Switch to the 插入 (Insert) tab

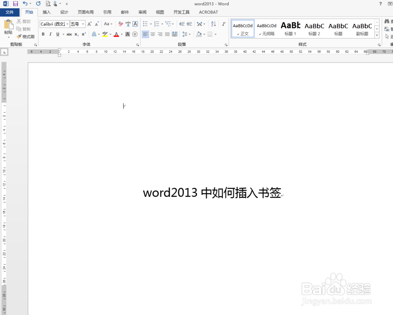pos(47,12)
